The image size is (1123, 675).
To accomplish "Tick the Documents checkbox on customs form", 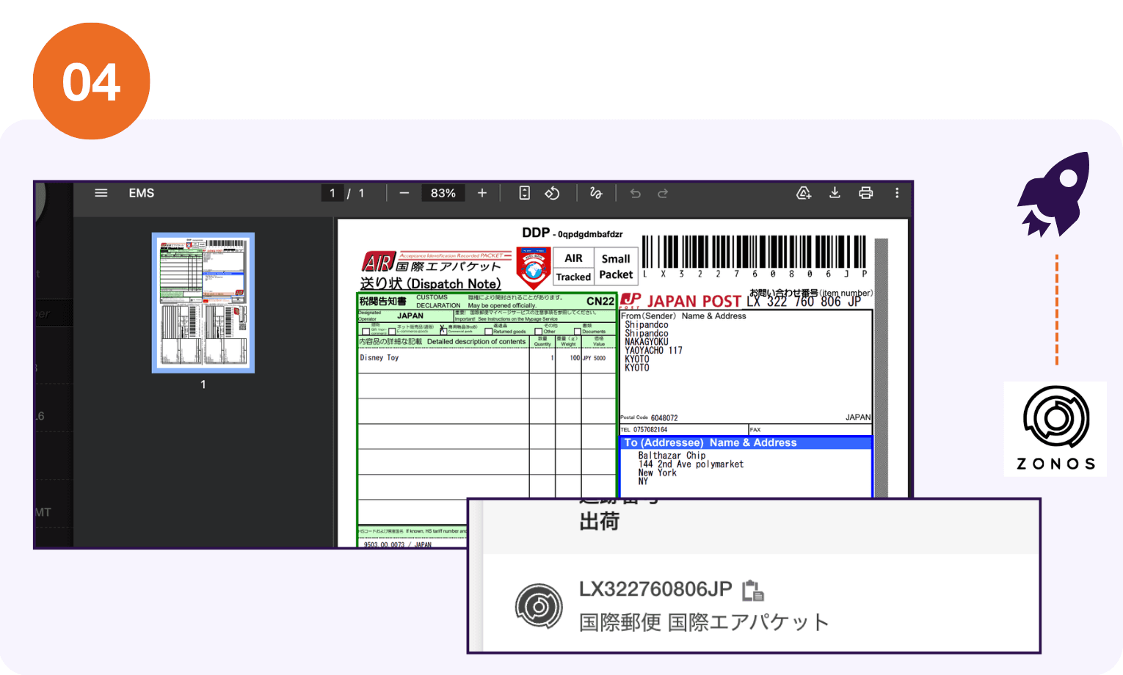I will point(578,332).
